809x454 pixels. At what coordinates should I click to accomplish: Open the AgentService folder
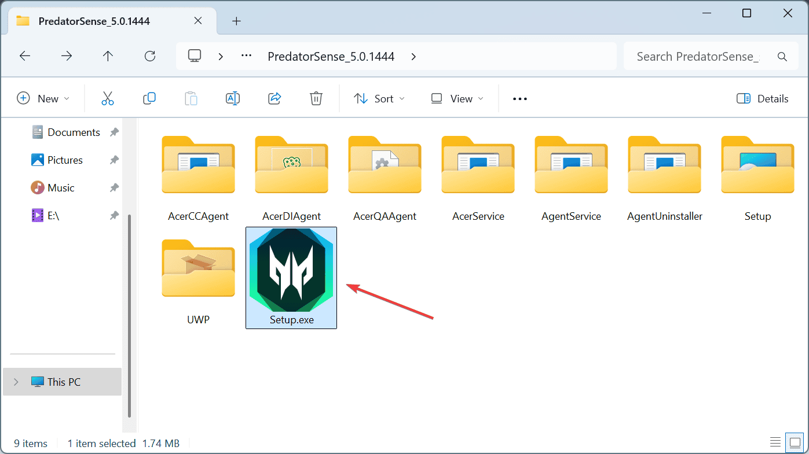[571, 179]
